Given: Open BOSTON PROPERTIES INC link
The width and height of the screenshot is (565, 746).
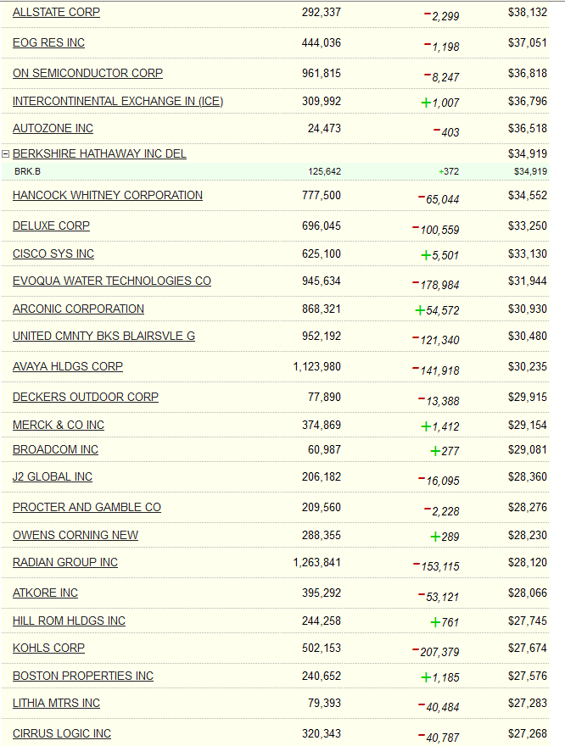Looking at the screenshot, I should coord(83,676).
